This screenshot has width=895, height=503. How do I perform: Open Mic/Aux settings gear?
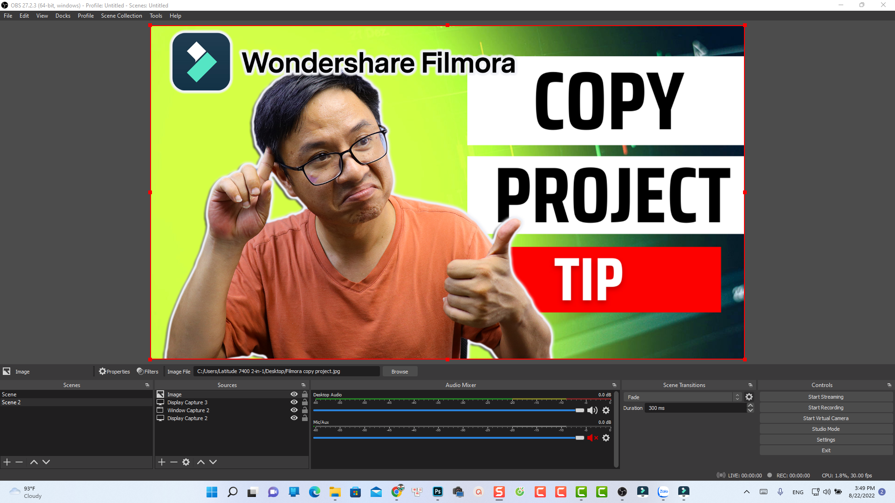point(606,438)
